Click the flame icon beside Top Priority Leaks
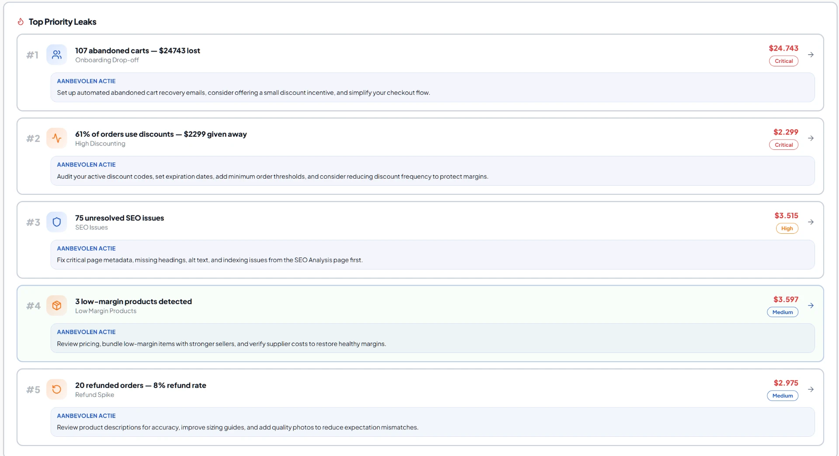 point(21,21)
